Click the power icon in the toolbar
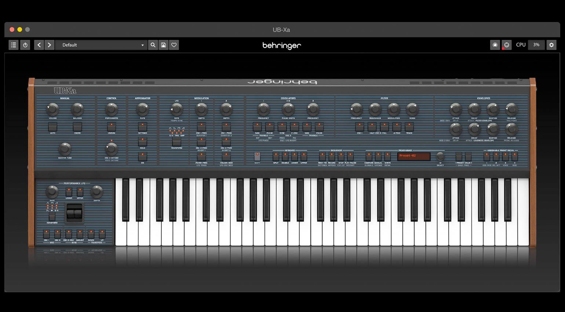 coord(25,45)
